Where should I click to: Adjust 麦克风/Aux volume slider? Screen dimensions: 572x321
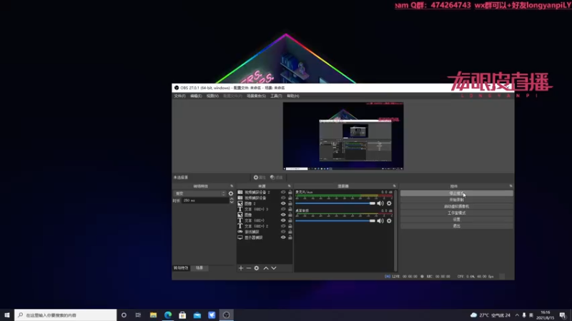[335, 203]
